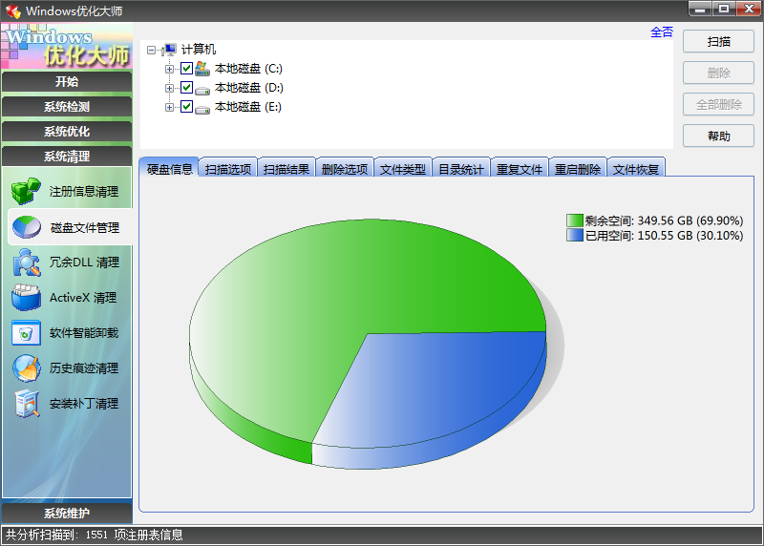764x546 pixels.
Task: Switch to the 文件类型 tab
Action: click(403, 169)
